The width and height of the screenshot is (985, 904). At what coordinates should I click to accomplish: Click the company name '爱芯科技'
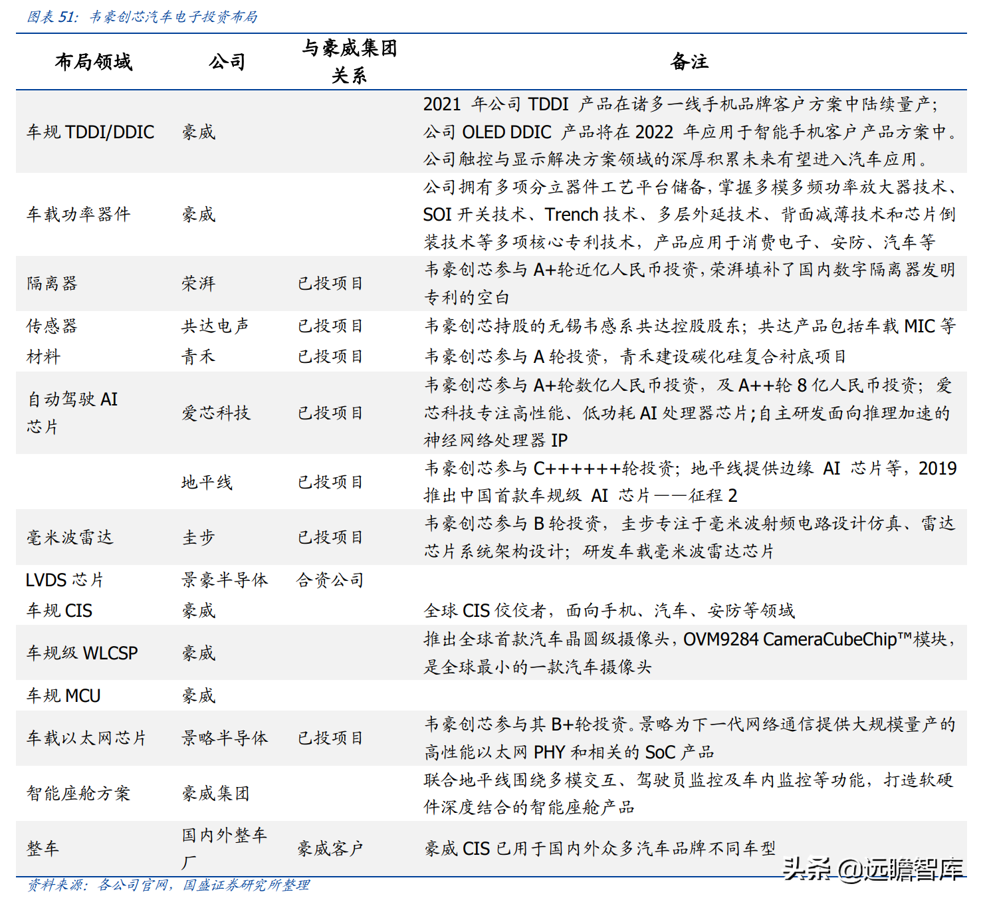(x=216, y=413)
